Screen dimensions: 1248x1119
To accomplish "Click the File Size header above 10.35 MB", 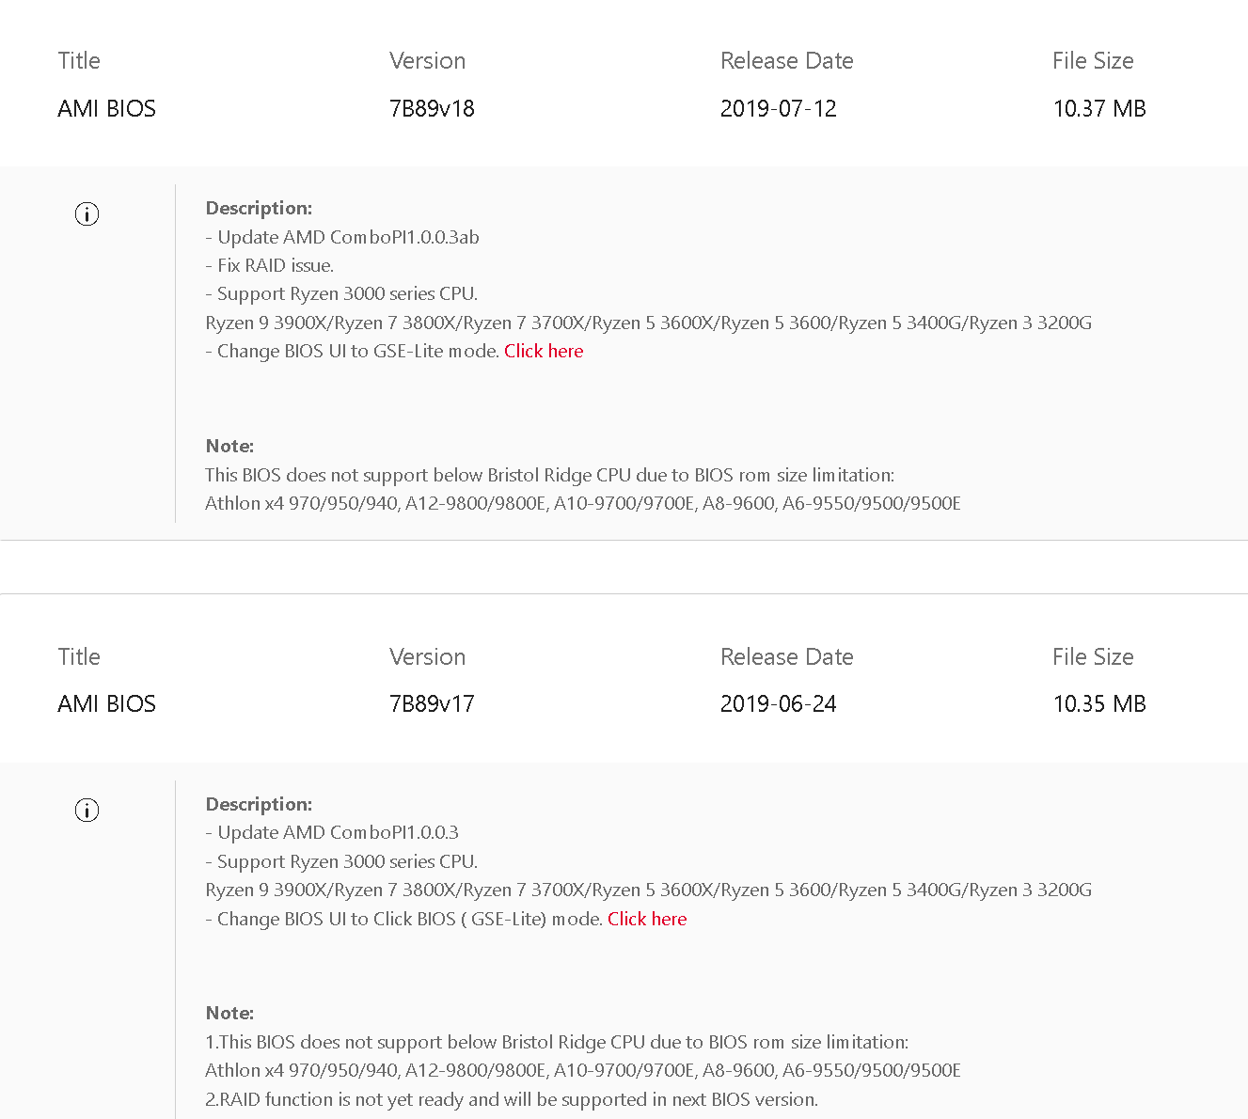I will [x=1092, y=656].
